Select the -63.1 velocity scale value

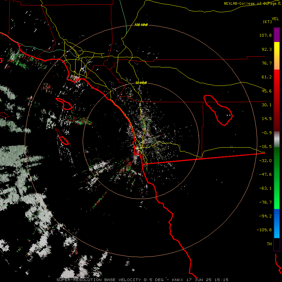265,188
